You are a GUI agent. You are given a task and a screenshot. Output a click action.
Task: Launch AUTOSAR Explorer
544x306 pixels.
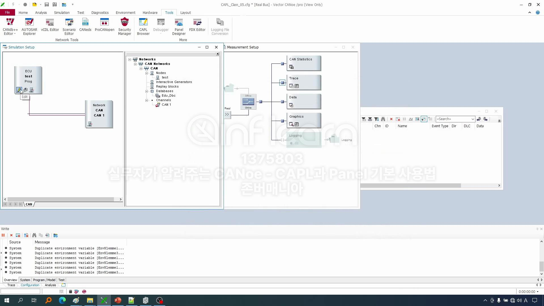tap(29, 27)
